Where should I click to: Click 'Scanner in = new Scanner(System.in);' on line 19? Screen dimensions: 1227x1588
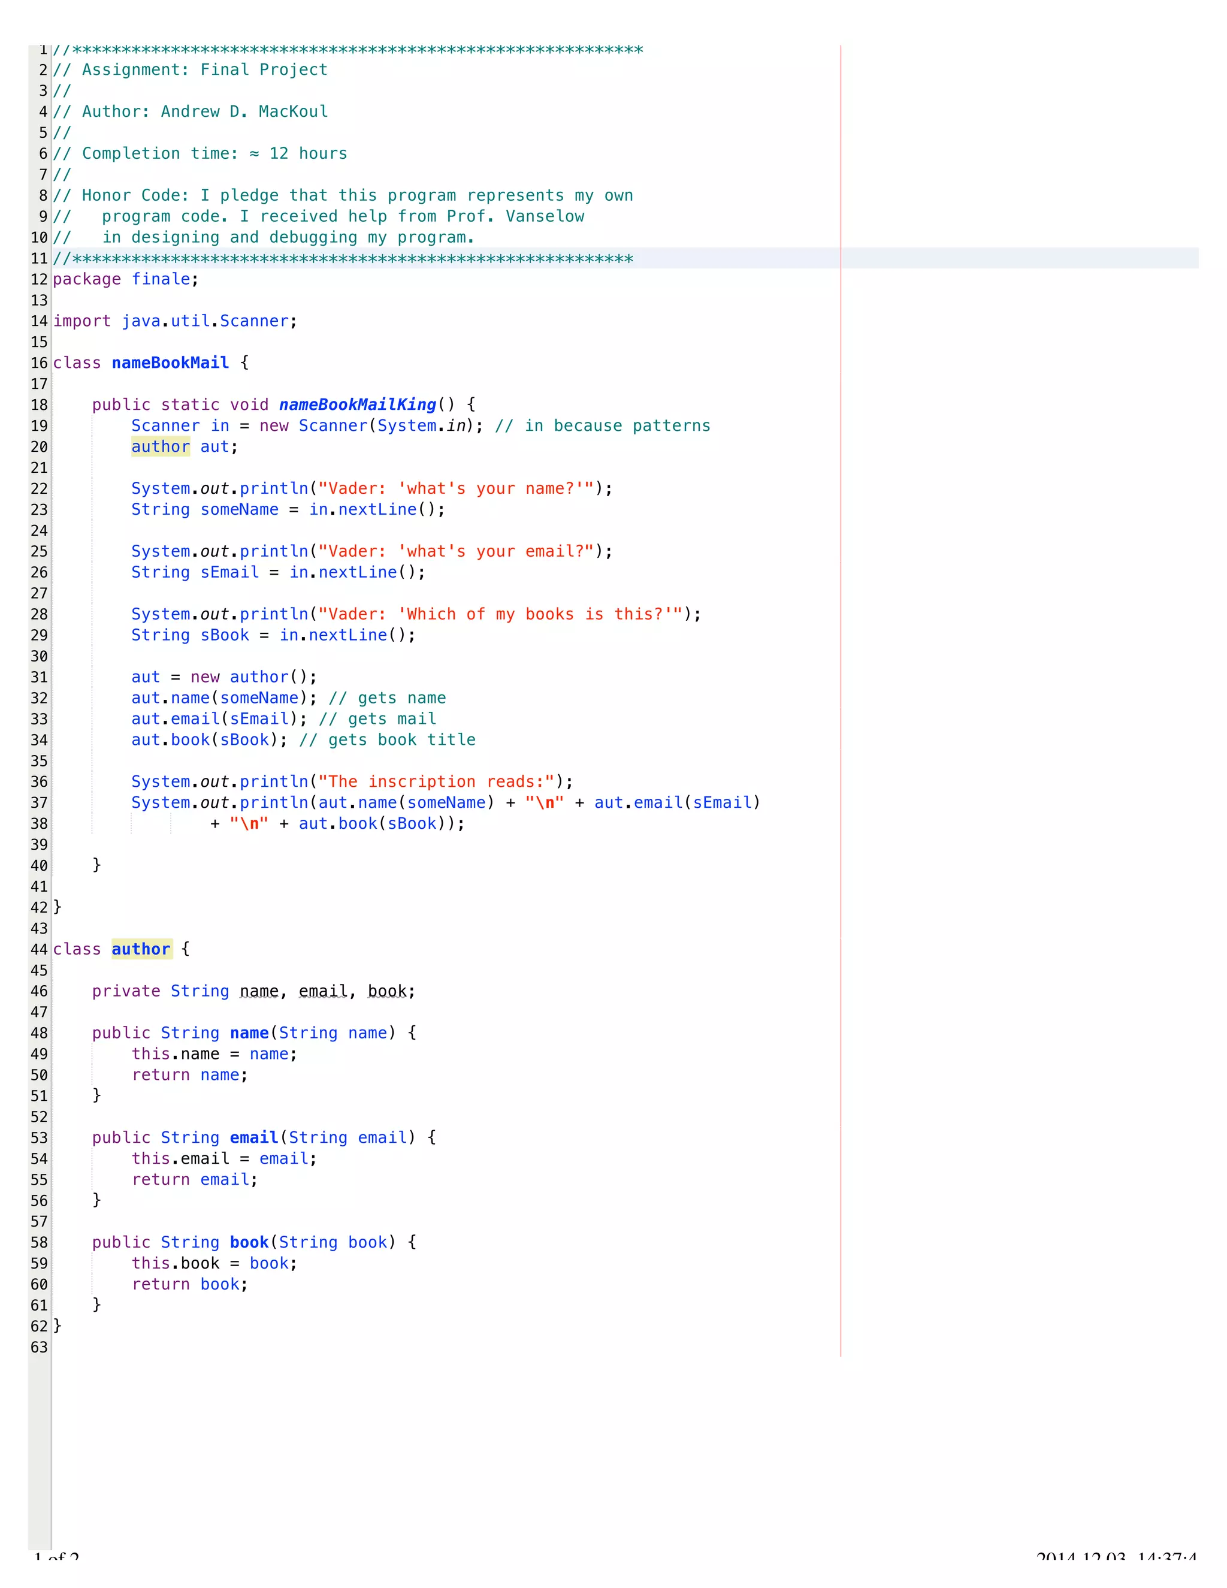[x=307, y=425]
